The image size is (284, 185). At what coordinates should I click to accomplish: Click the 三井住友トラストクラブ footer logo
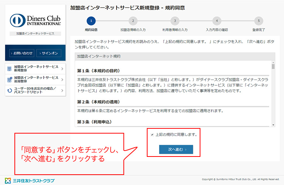coord(30,181)
